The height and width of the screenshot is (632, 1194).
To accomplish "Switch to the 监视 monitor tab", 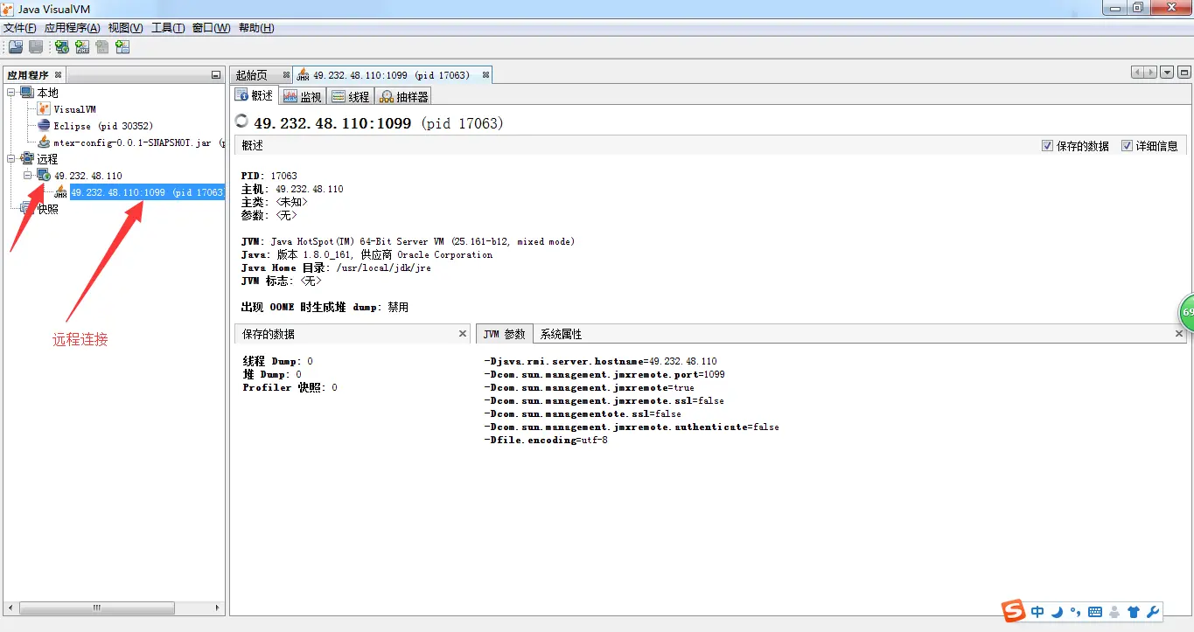I will point(303,96).
